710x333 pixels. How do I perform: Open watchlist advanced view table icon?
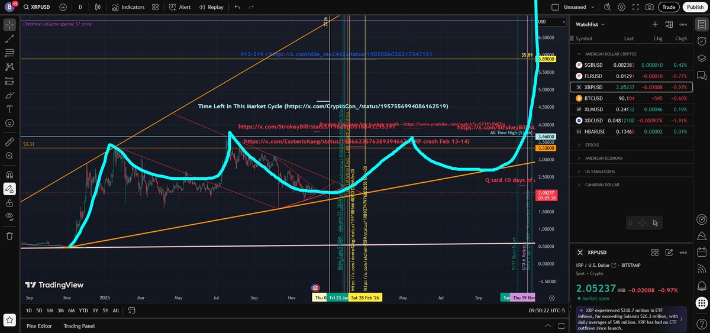pyautogui.click(x=669, y=24)
